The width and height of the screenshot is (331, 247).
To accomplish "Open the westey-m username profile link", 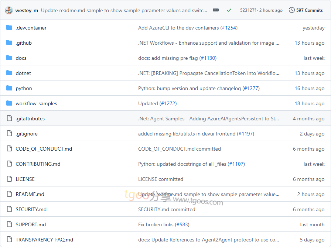I will click(27, 10).
